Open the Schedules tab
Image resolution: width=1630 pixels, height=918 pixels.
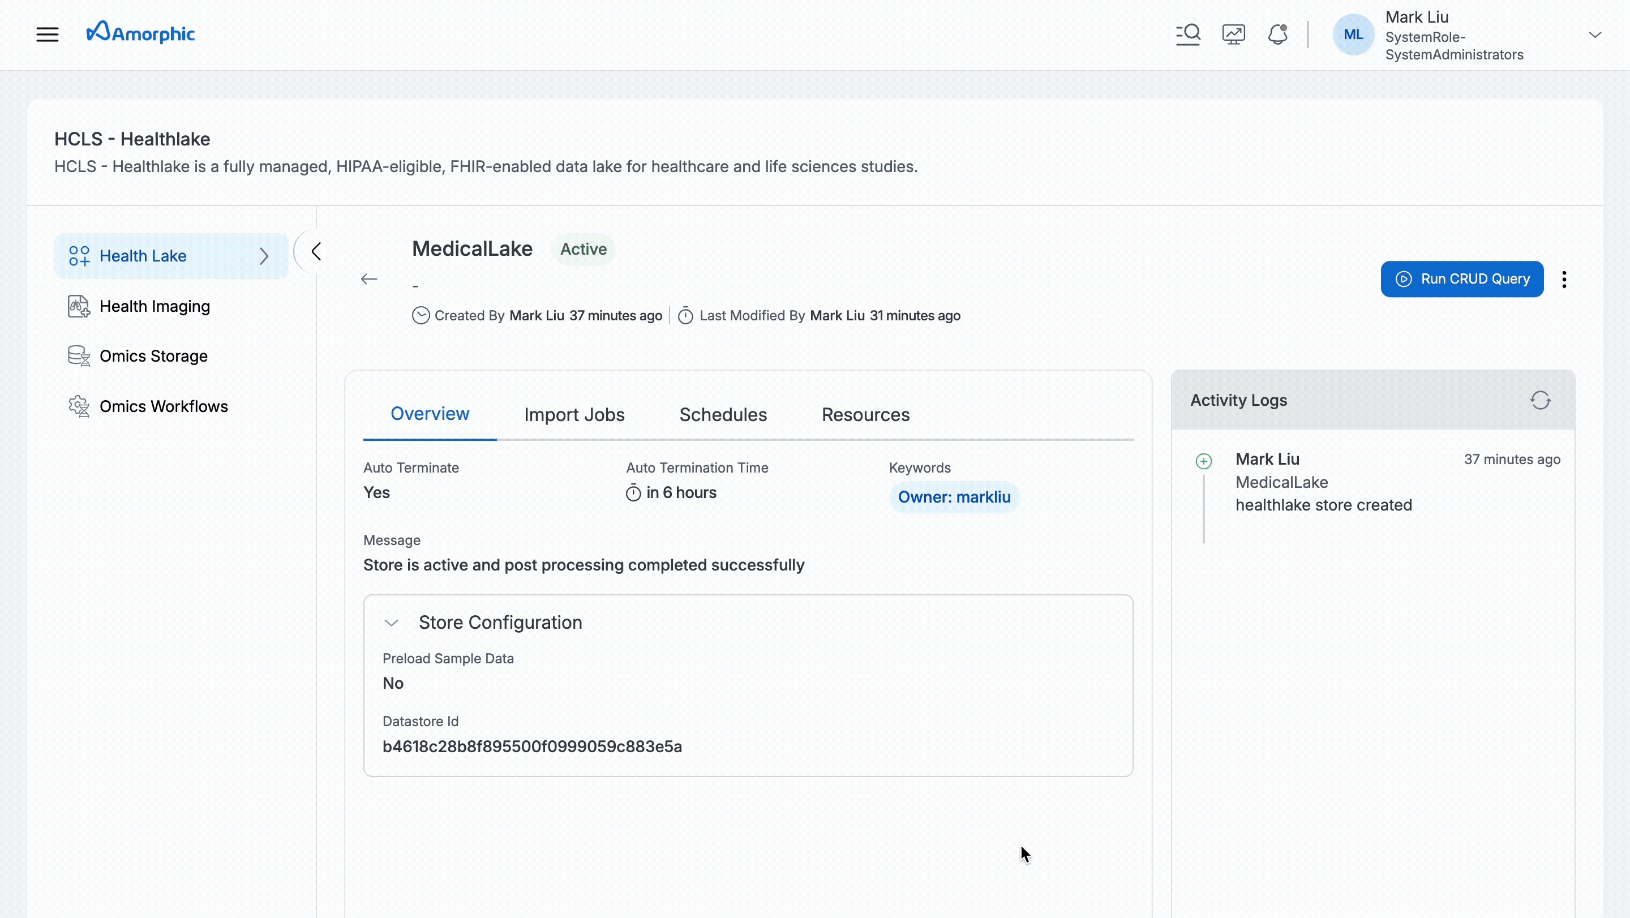[x=723, y=414]
